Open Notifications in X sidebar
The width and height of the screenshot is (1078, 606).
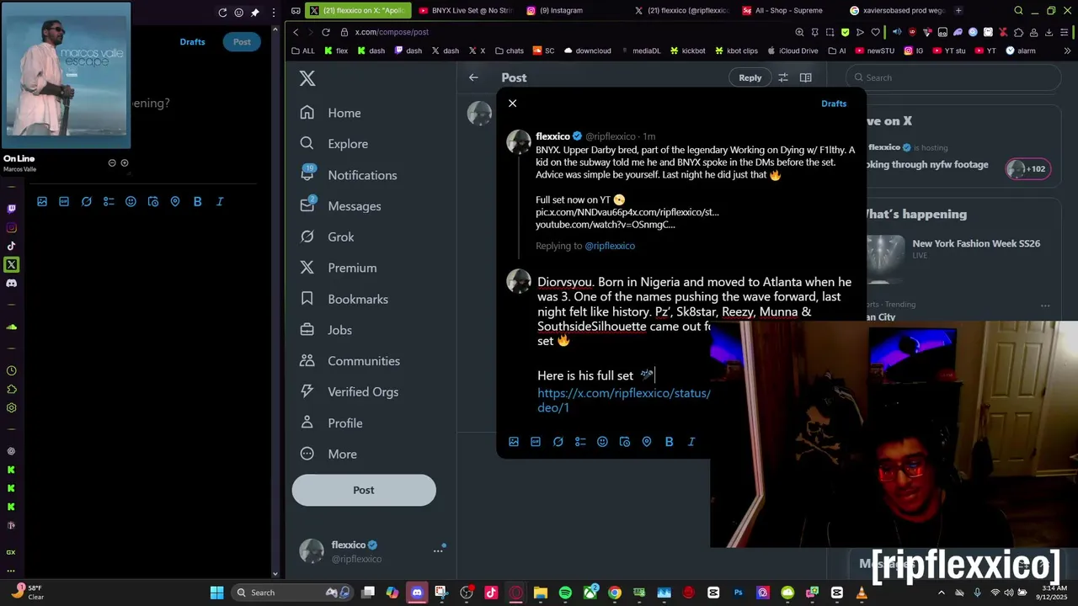(349, 175)
